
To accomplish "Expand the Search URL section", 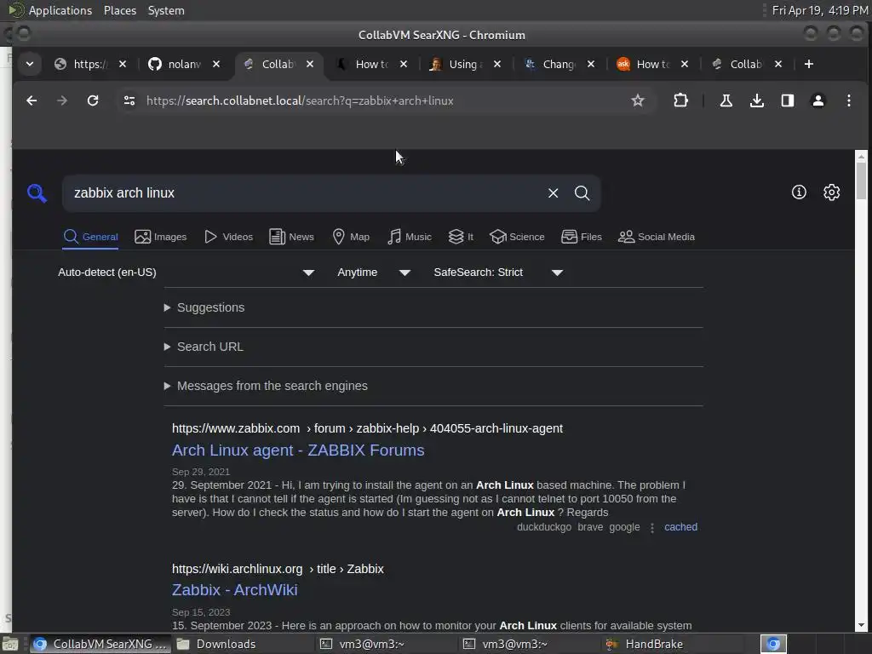I will tap(204, 347).
